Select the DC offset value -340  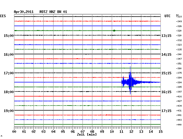[x=179, y=54]
